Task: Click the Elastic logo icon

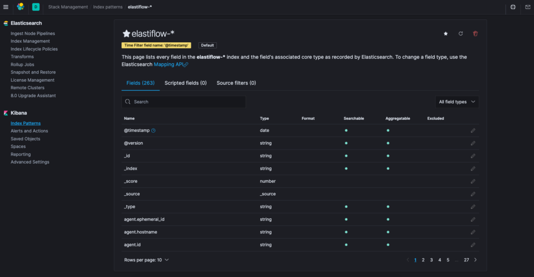Action: coord(20,6)
